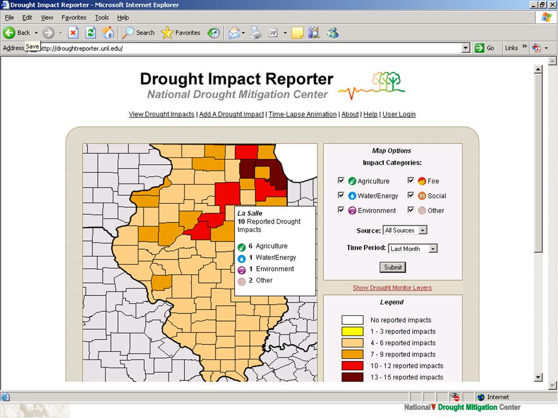Open the Source All Sources dropdown
This screenshot has height=418, width=558.
405,230
